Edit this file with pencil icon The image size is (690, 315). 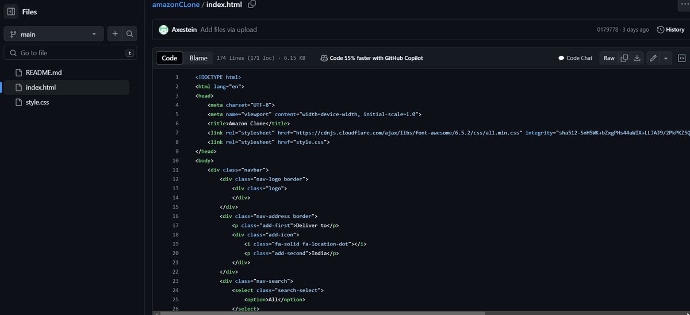click(x=653, y=58)
